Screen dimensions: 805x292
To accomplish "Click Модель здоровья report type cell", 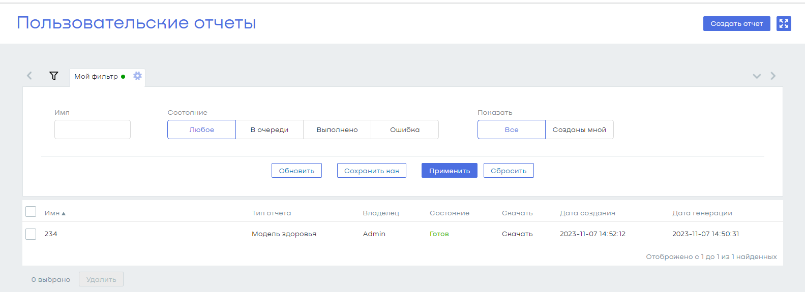I will pyautogui.click(x=284, y=234).
